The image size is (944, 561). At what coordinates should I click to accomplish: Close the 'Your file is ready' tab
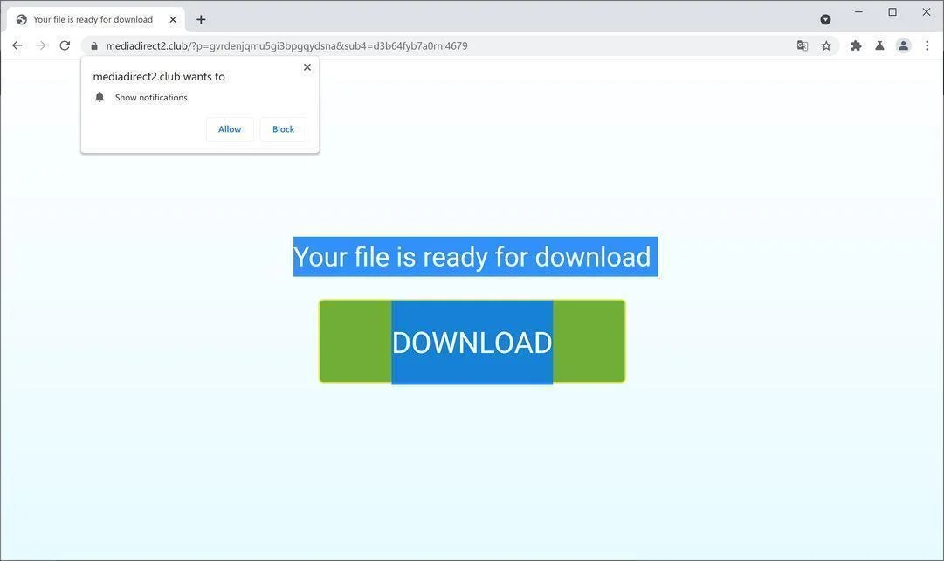173,20
